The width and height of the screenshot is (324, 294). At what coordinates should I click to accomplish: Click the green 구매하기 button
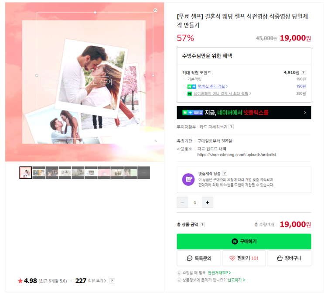coord(244,242)
